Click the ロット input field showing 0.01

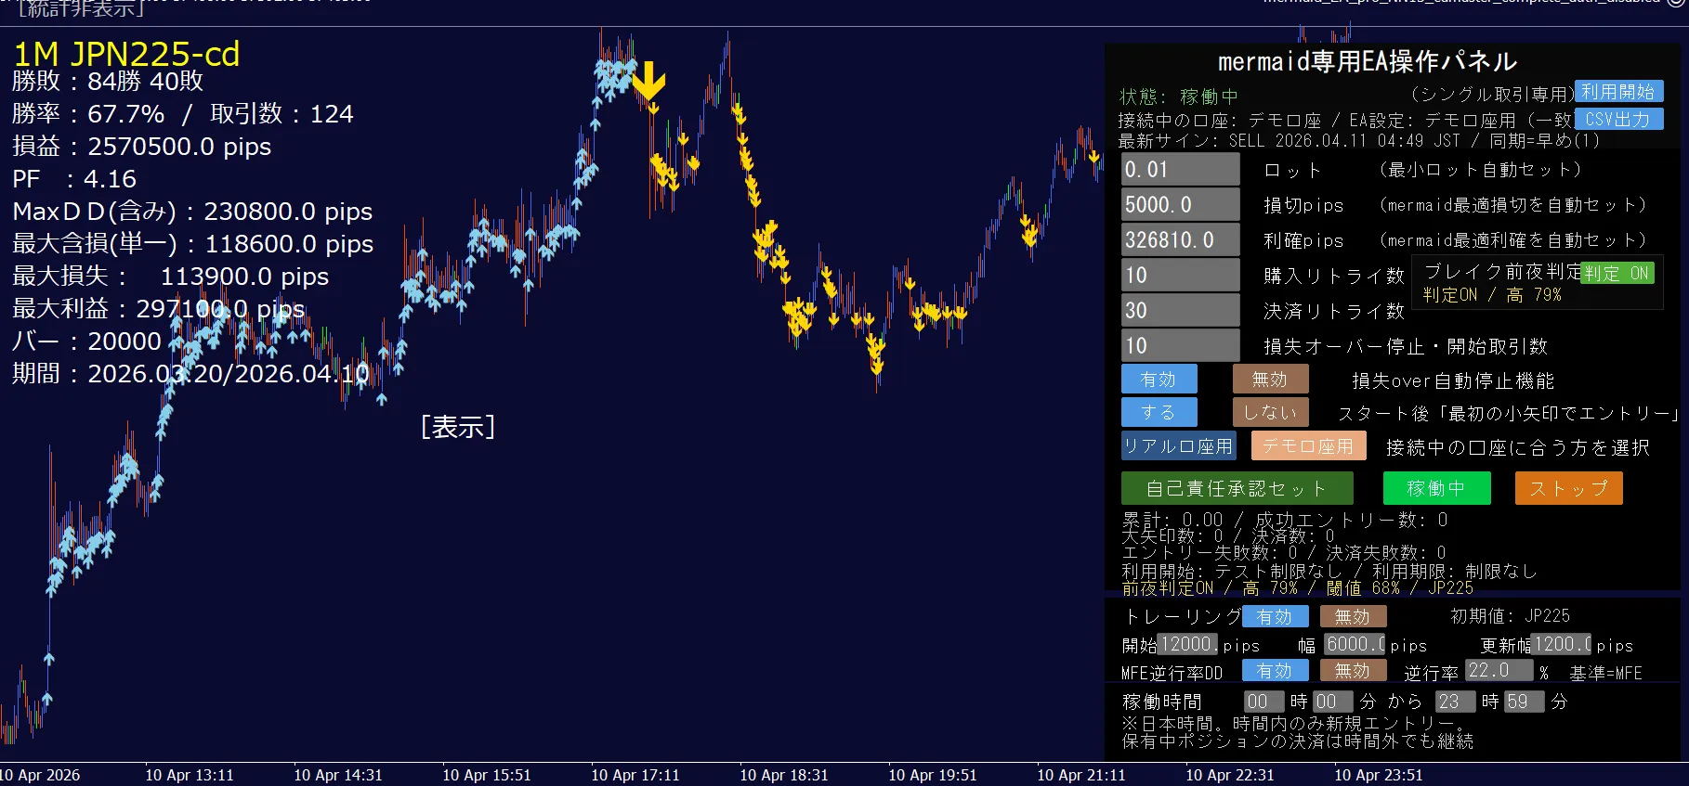point(1180,170)
